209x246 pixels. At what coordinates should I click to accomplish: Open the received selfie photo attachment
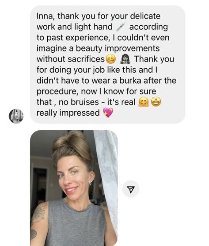click(x=74, y=188)
